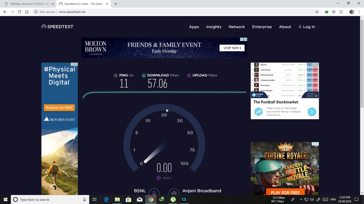Close the Iron Mountain sidebar ad
Image resolution: width=364 pixels, height=204 pixels.
pyautogui.click(x=76, y=64)
